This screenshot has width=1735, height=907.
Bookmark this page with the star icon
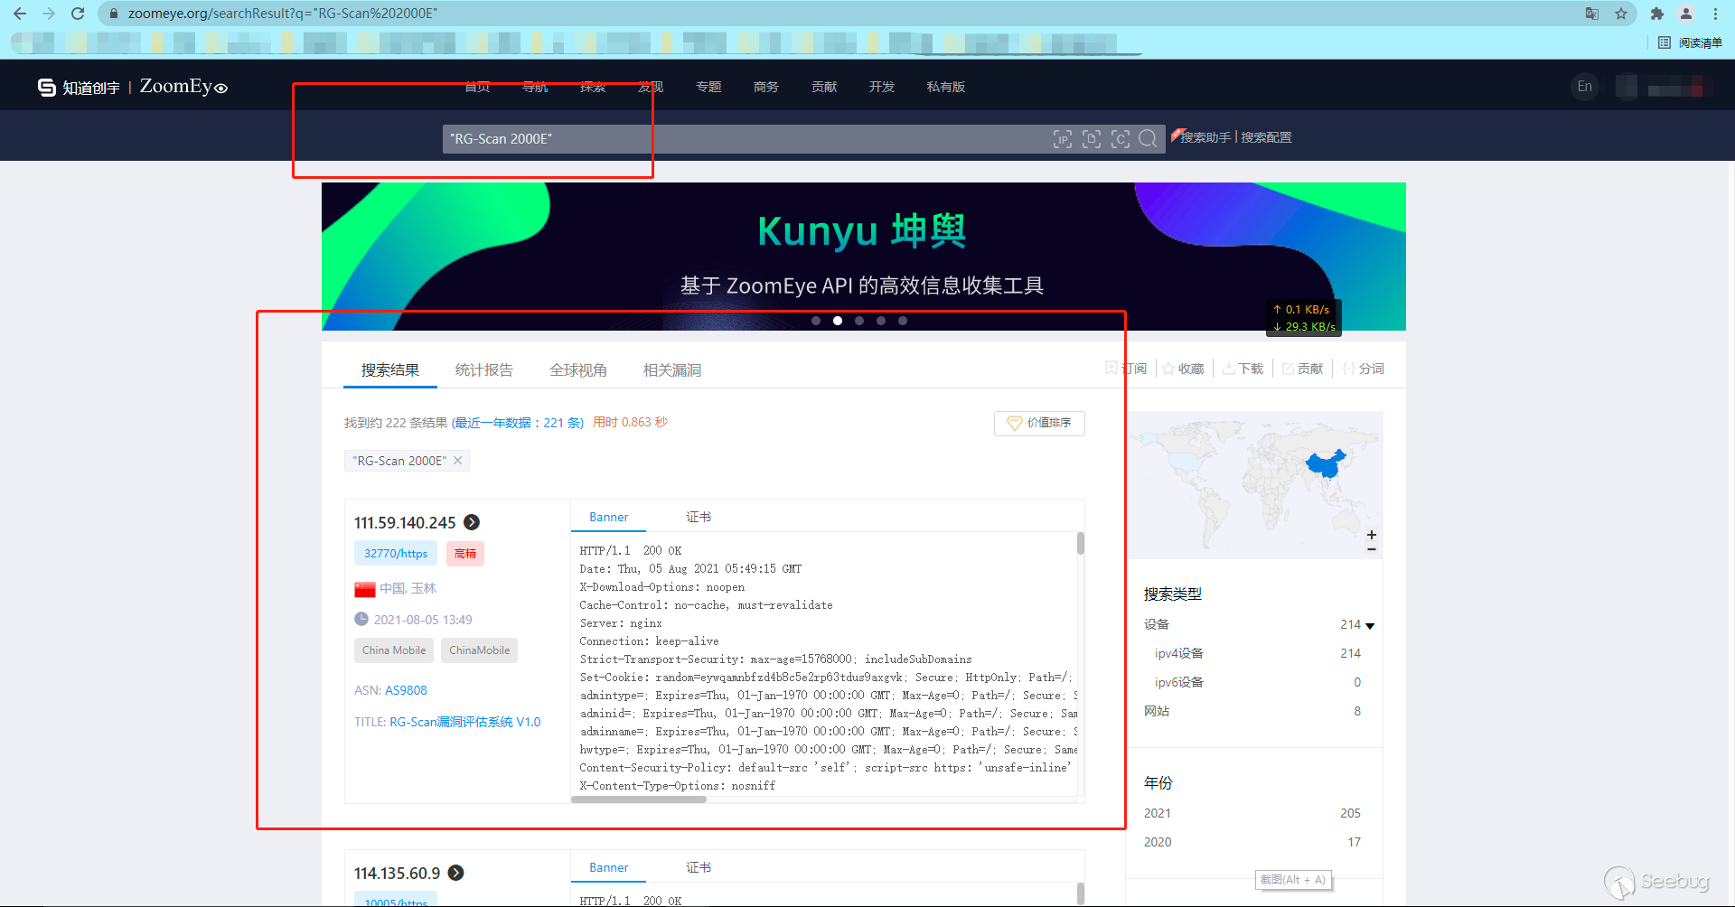pyautogui.click(x=1621, y=14)
